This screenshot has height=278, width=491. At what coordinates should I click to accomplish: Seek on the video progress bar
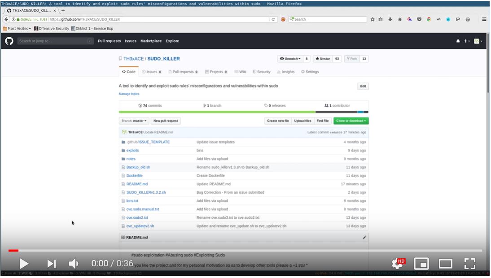point(245,251)
